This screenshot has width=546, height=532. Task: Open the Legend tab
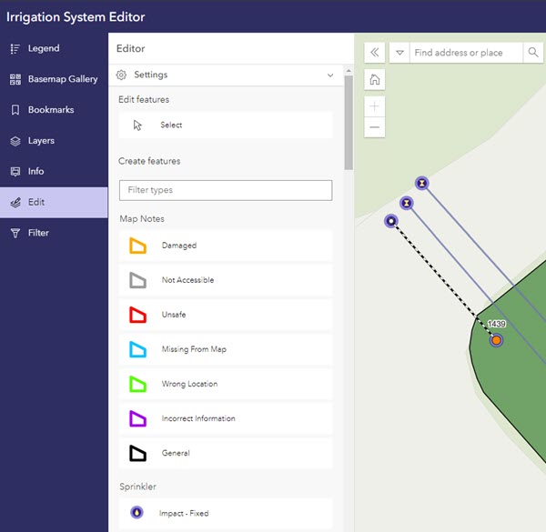coord(54,48)
